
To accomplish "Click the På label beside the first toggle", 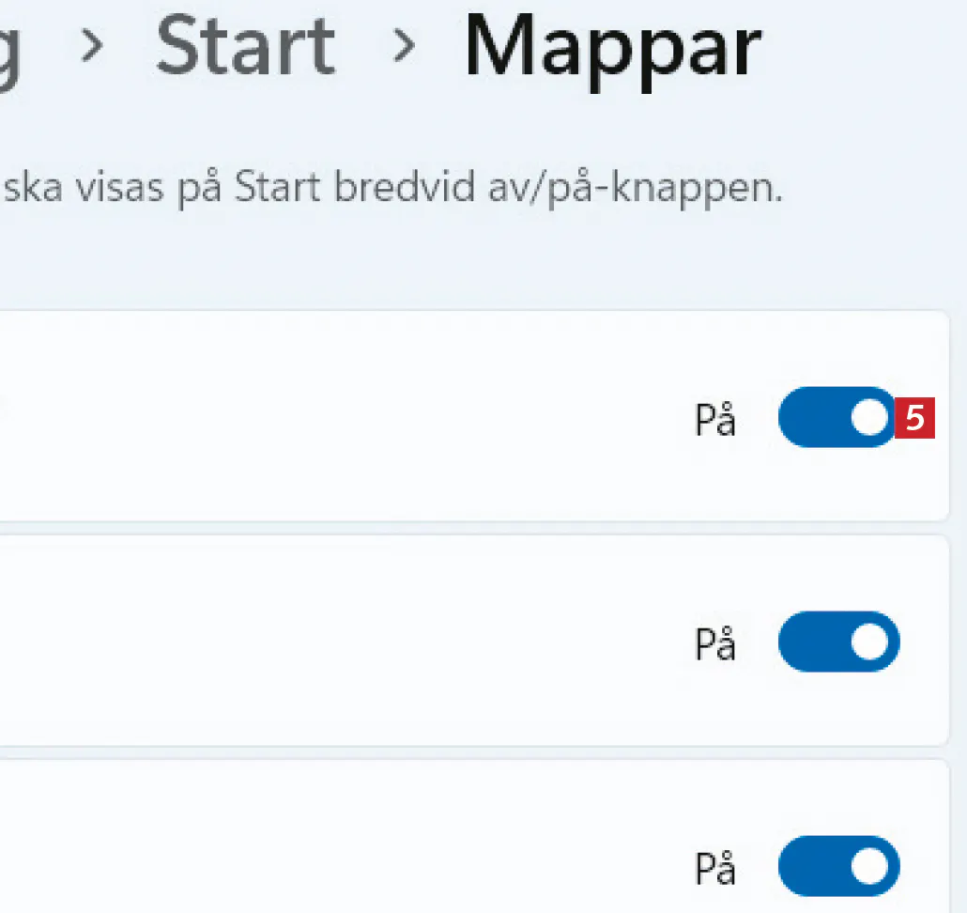I will point(714,422).
